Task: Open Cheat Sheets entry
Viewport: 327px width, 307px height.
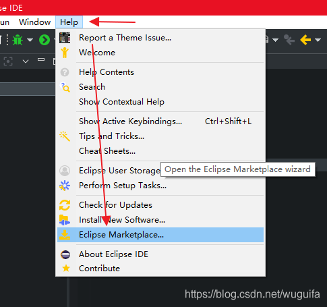Action: (x=160, y=151)
